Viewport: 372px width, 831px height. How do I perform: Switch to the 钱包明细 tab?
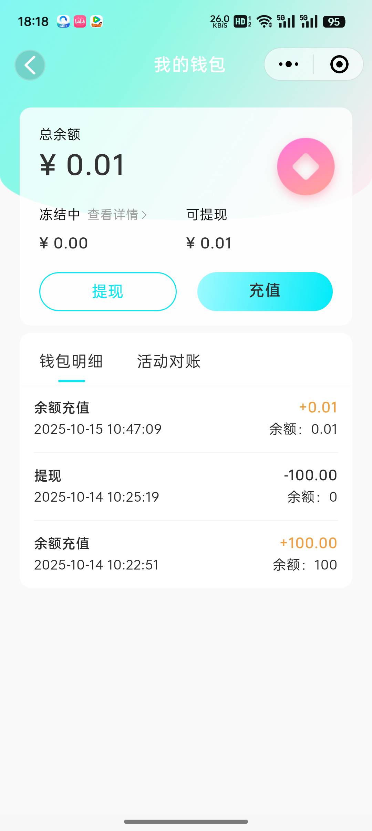click(x=71, y=362)
